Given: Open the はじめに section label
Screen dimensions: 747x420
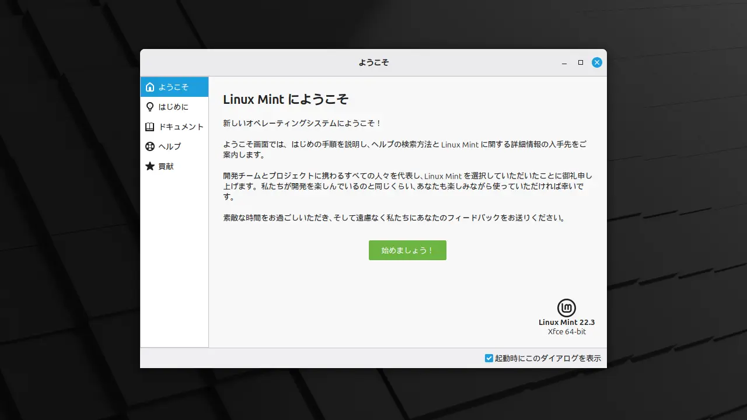Looking at the screenshot, I should point(174,107).
